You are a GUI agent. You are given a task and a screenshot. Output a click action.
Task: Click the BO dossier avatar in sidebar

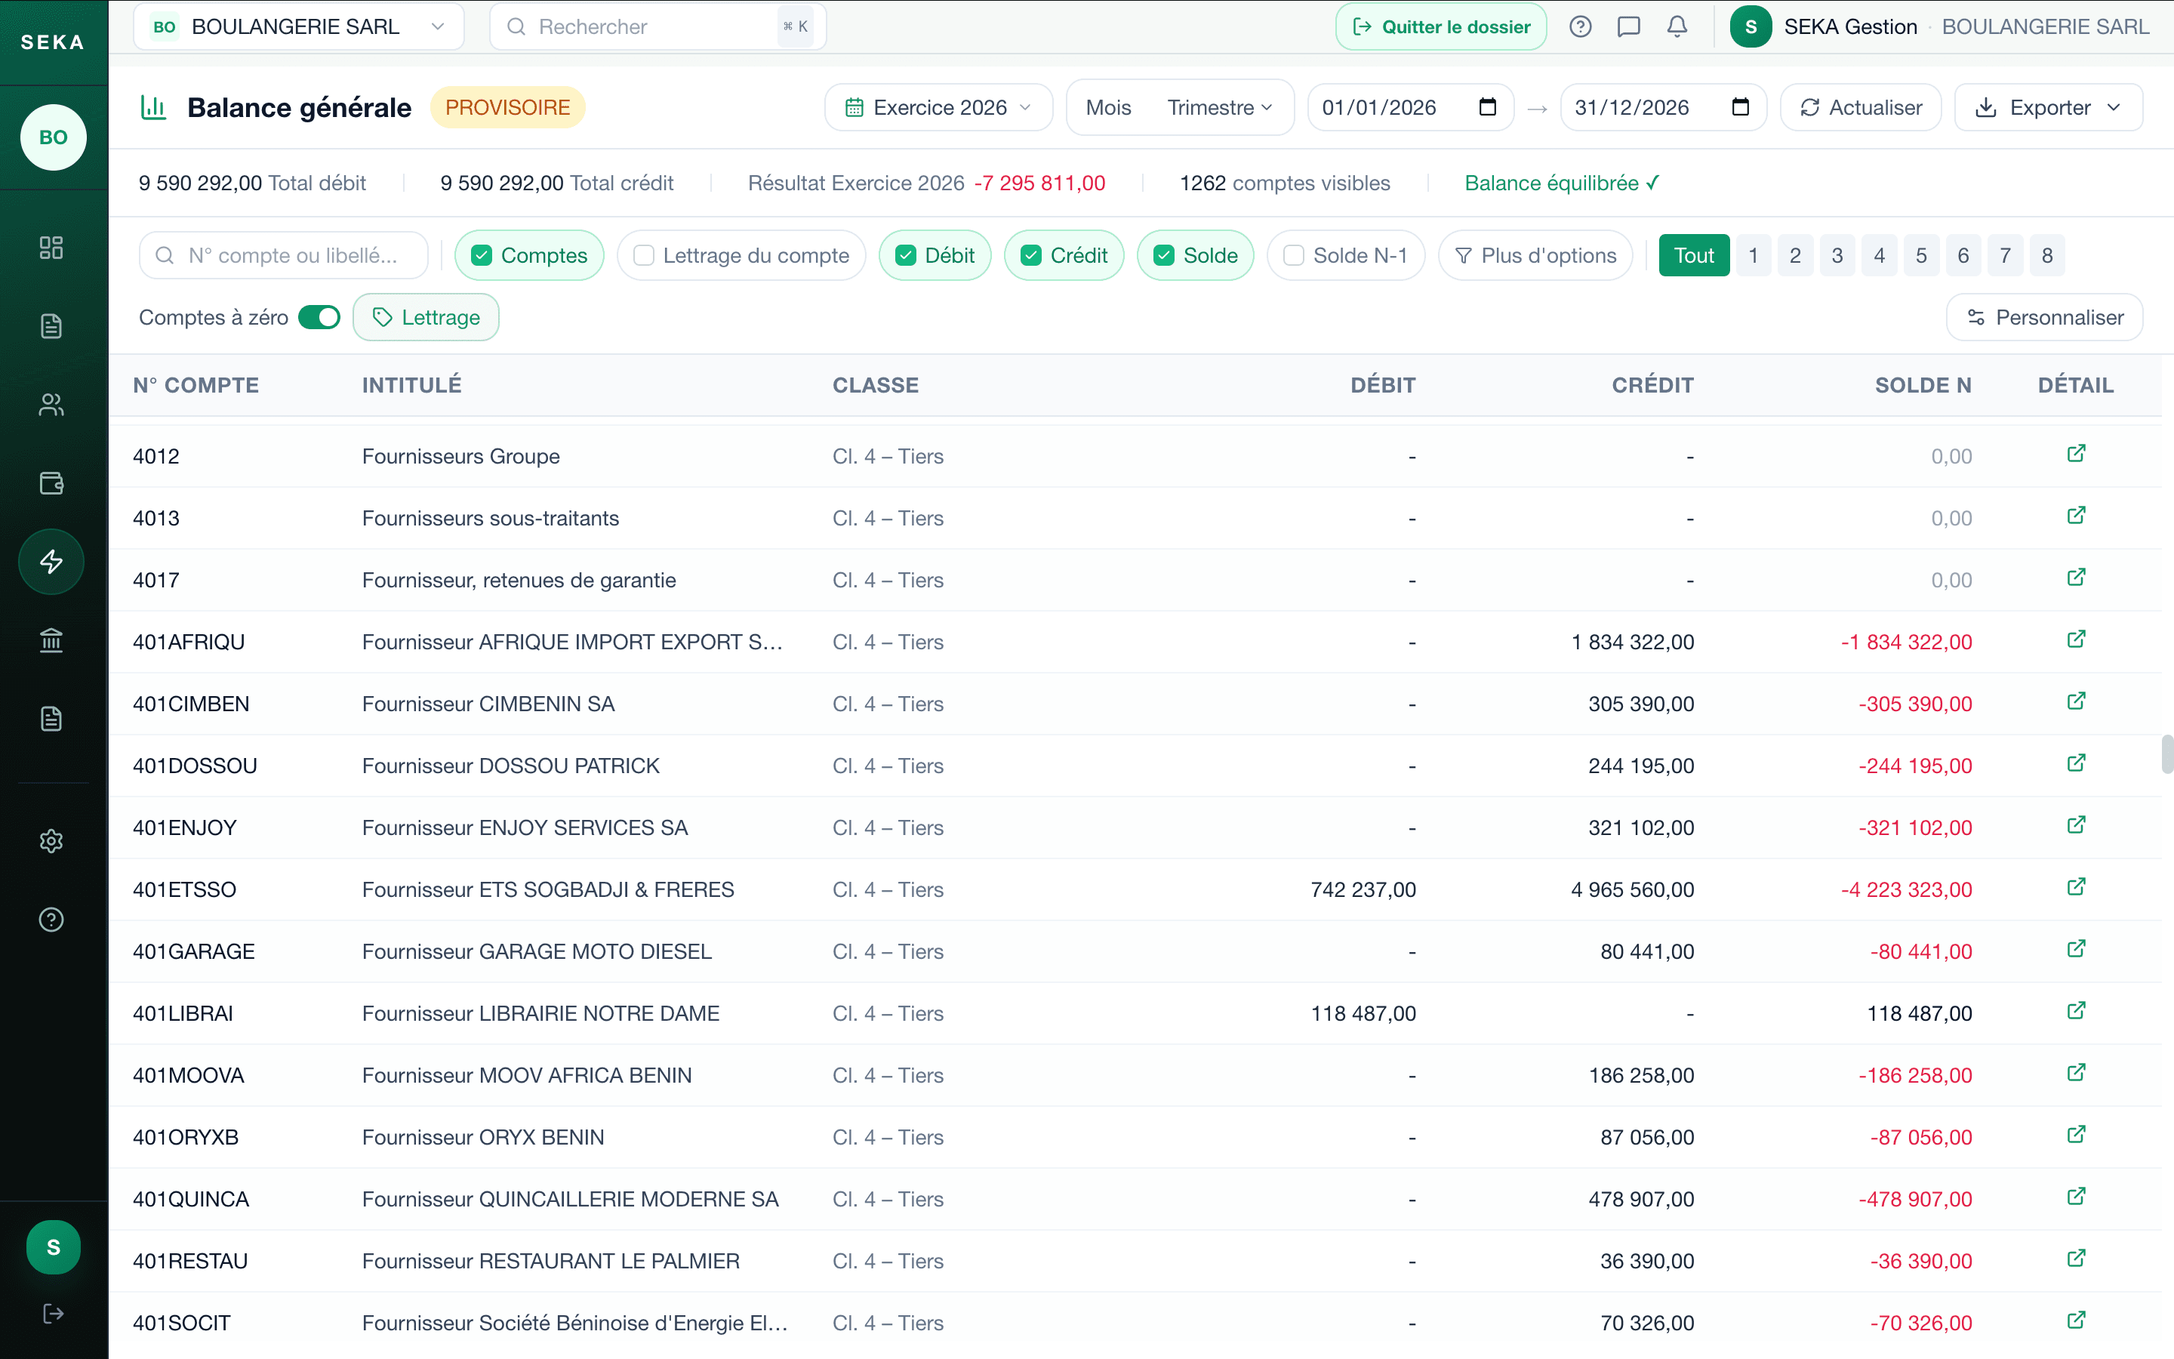53,137
